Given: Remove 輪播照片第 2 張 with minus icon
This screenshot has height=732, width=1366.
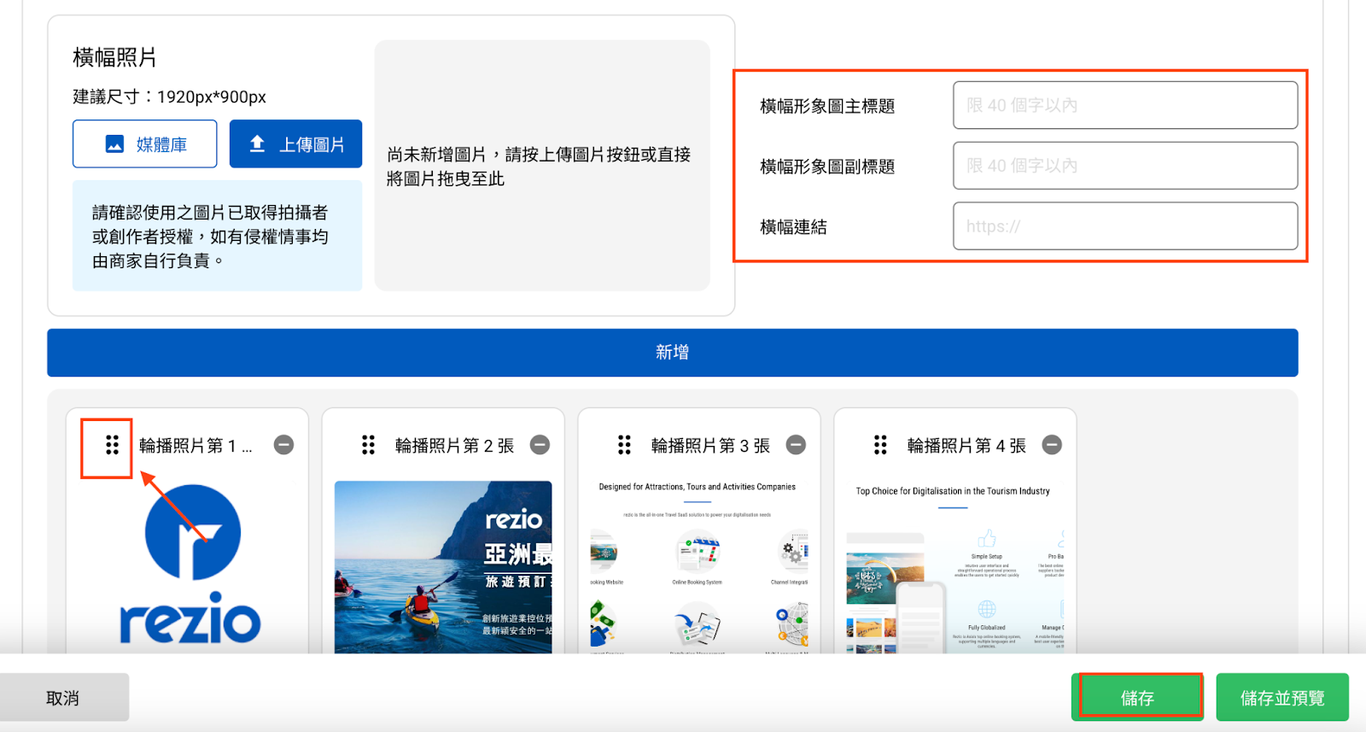Looking at the screenshot, I should tap(540, 445).
